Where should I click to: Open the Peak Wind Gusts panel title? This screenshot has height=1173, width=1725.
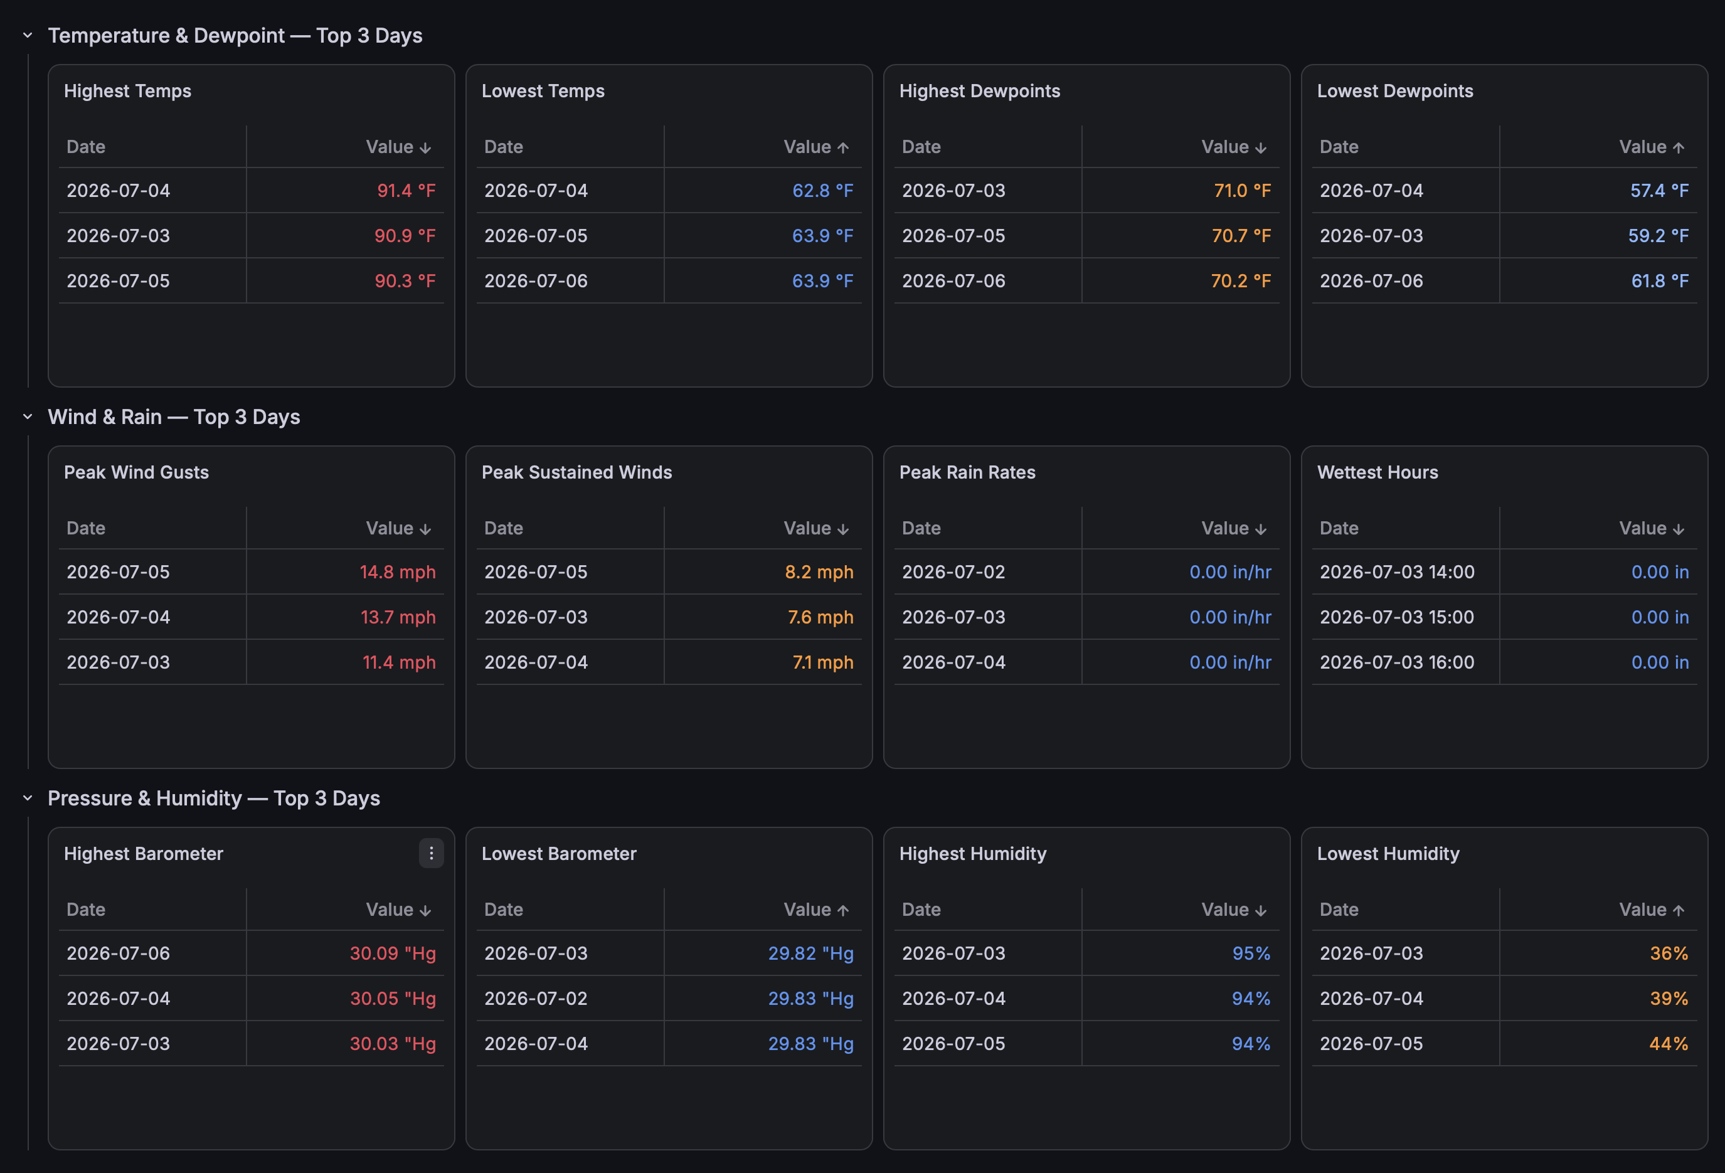[x=137, y=472]
